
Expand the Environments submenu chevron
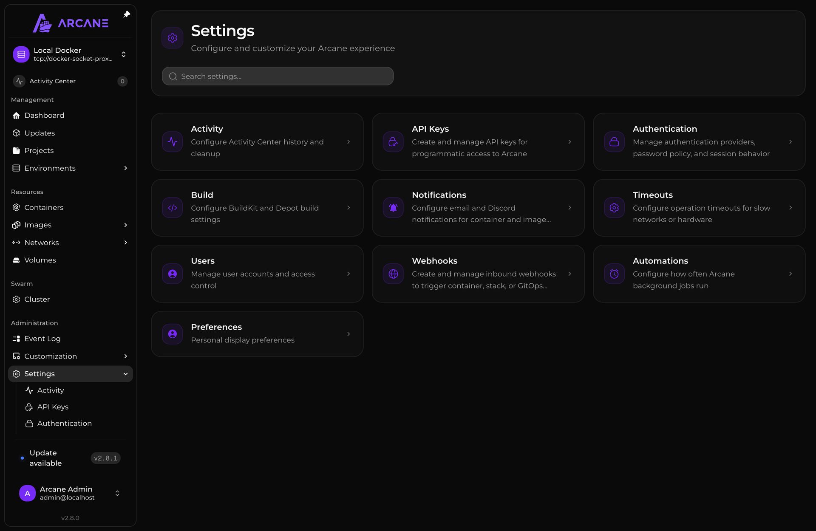coord(126,168)
